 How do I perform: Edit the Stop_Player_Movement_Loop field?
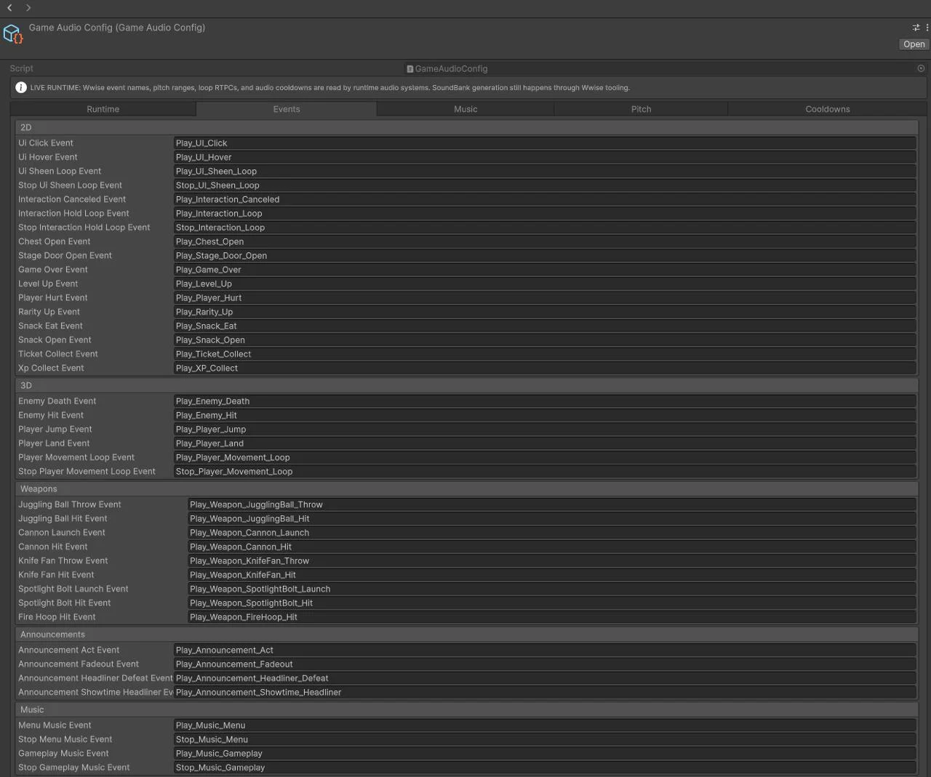coord(545,472)
